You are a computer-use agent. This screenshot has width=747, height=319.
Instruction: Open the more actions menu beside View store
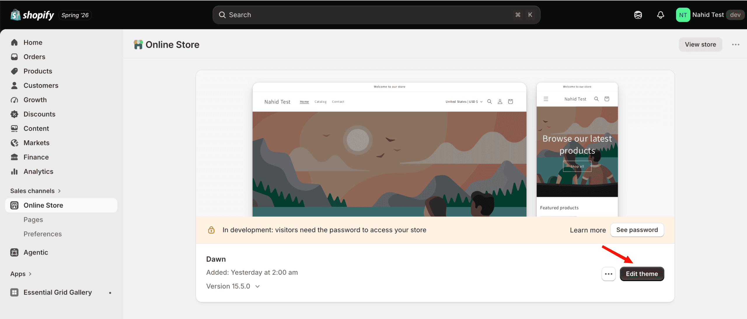pyautogui.click(x=736, y=45)
